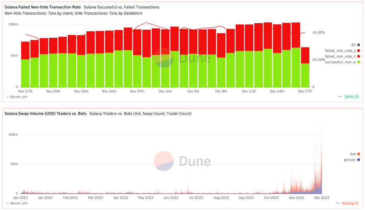Click the 40.00% right axis label
The height and width of the screenshot is (210, 365).
(318, 32)
